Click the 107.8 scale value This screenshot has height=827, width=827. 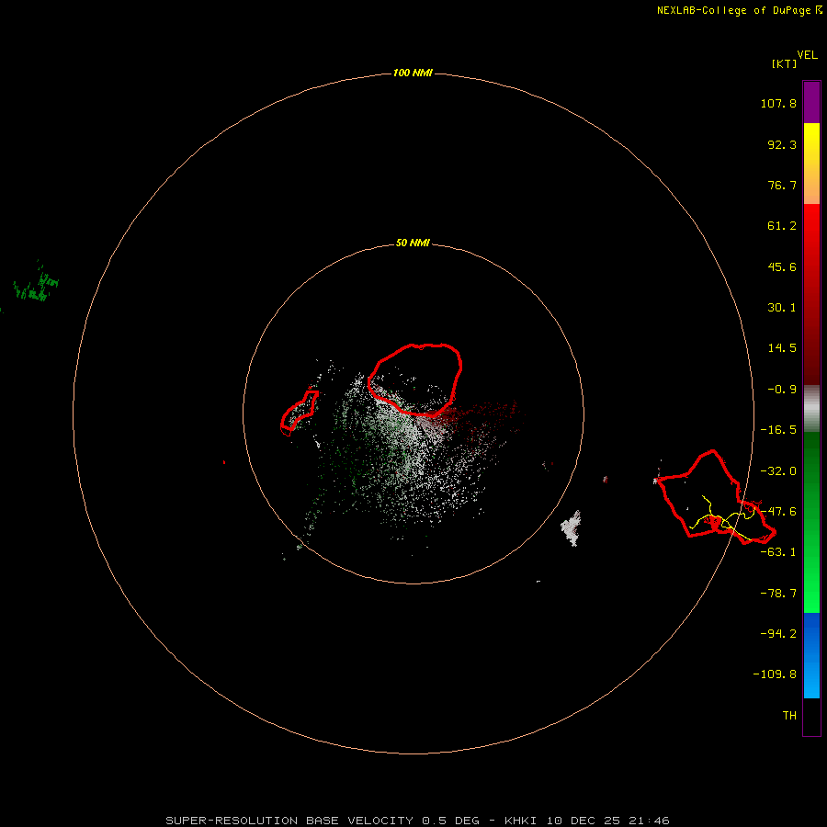(778, 103)
